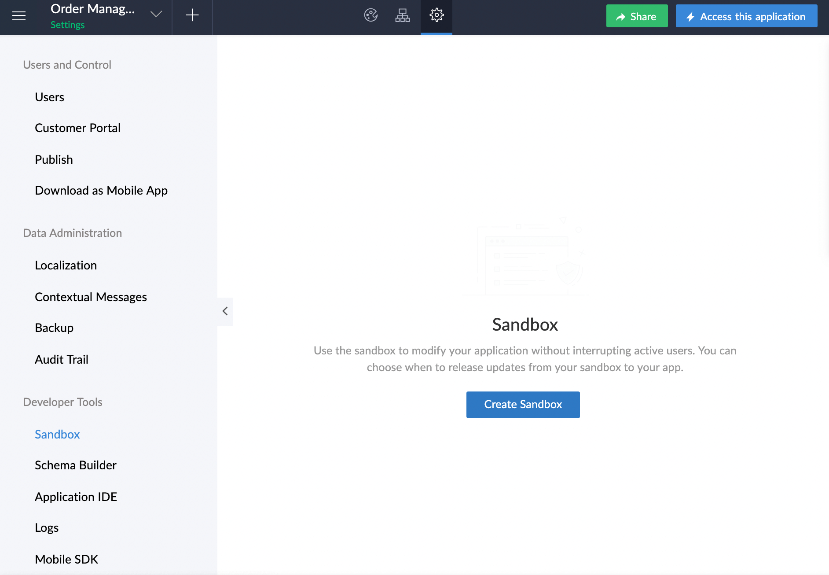
Task: Open Audit Trail page
Action: point(62,360)
